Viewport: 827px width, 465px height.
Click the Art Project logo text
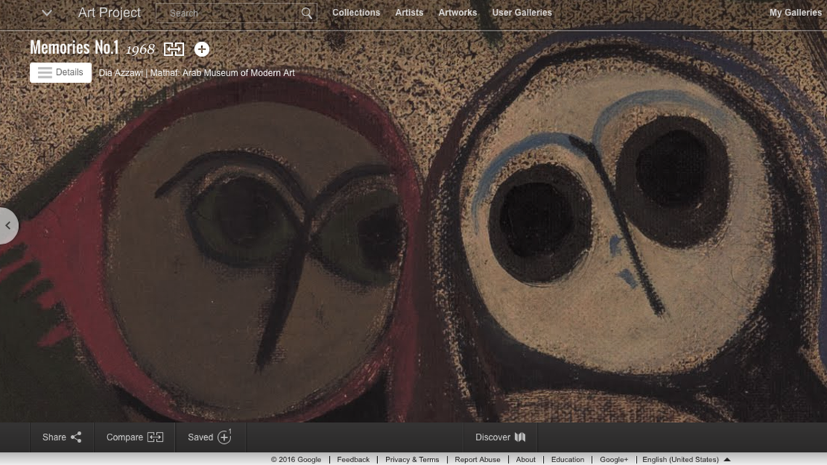point(109,12)
